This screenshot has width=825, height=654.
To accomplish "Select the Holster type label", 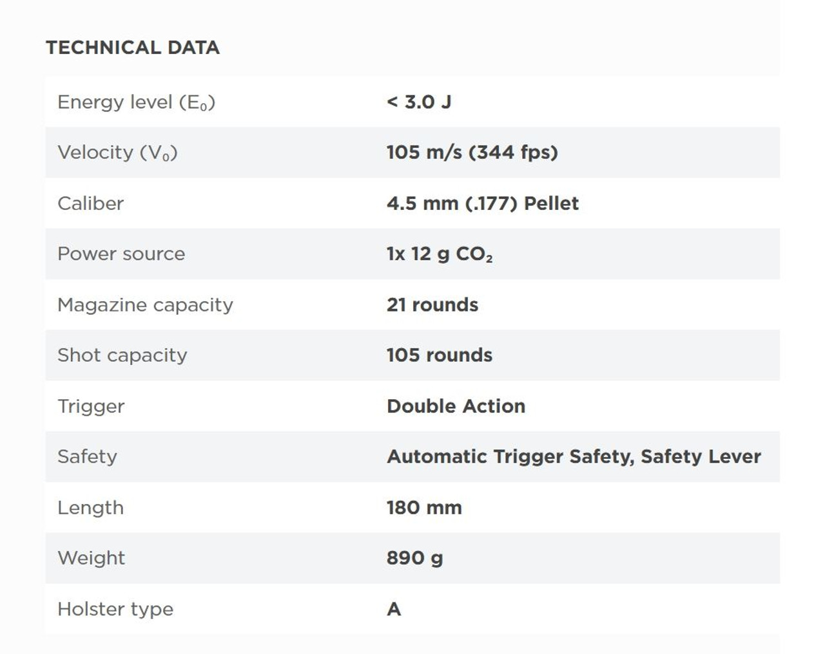I will tap(115, 609).
